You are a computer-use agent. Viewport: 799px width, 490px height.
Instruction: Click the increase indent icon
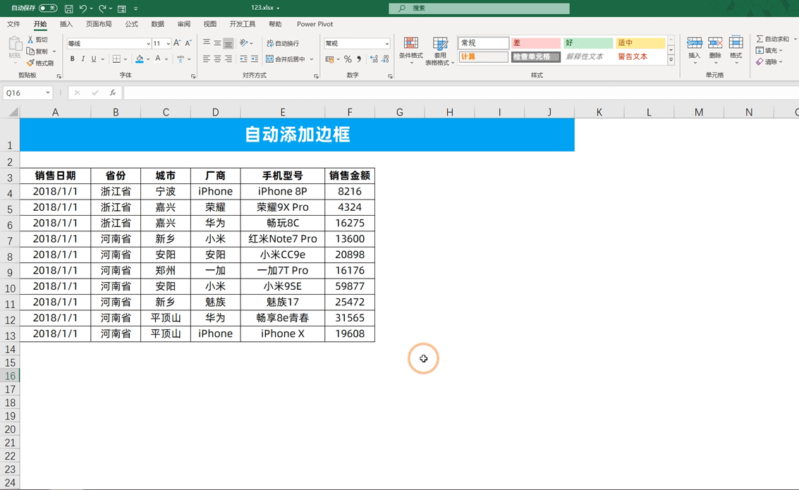(255, 59)
